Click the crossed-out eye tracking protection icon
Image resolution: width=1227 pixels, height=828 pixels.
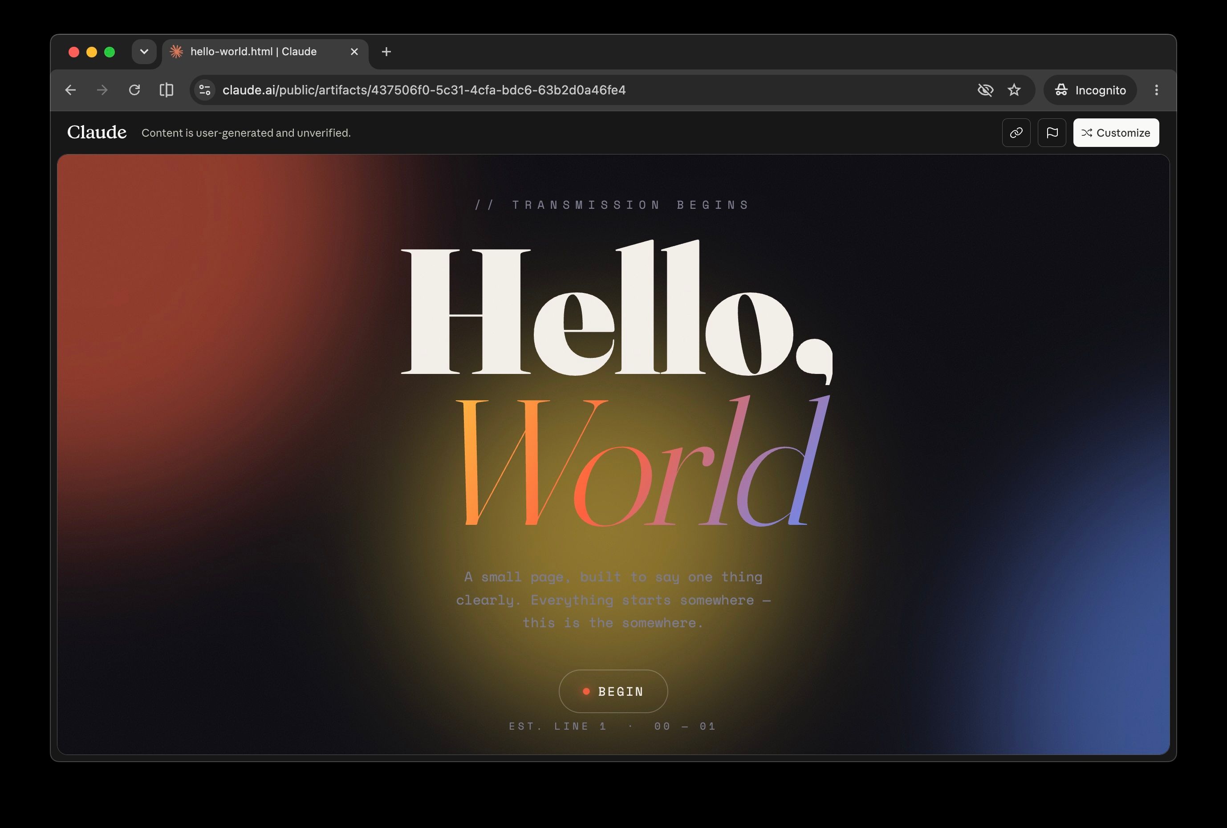click(x=985, y=90)
